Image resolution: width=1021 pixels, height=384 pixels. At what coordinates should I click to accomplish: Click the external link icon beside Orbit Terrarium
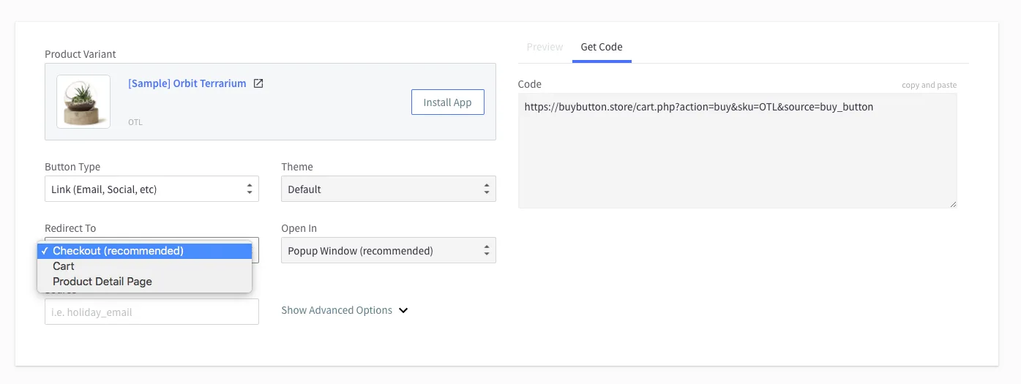[x=258, y=83]
